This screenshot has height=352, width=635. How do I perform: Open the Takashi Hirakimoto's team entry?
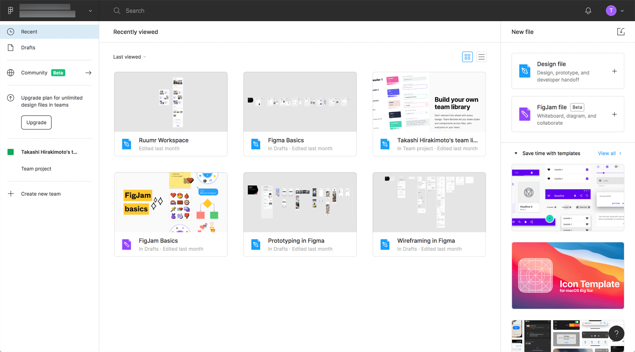tap(50, 152)
